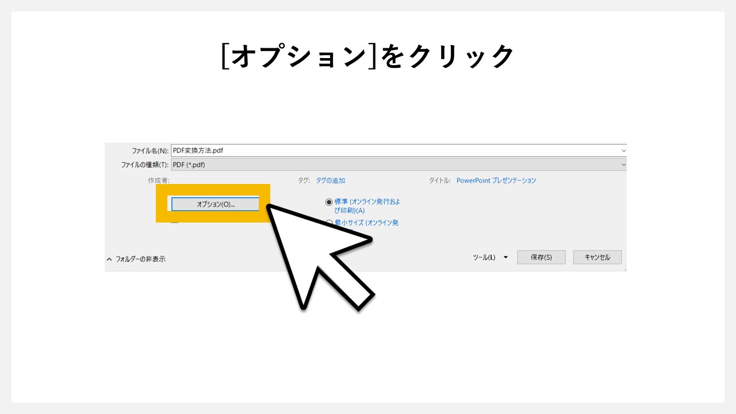Click the slide heading [オプション]をクリック
Image resolution: width=736 pixels, height=414 pixels.
pos(368,55)
